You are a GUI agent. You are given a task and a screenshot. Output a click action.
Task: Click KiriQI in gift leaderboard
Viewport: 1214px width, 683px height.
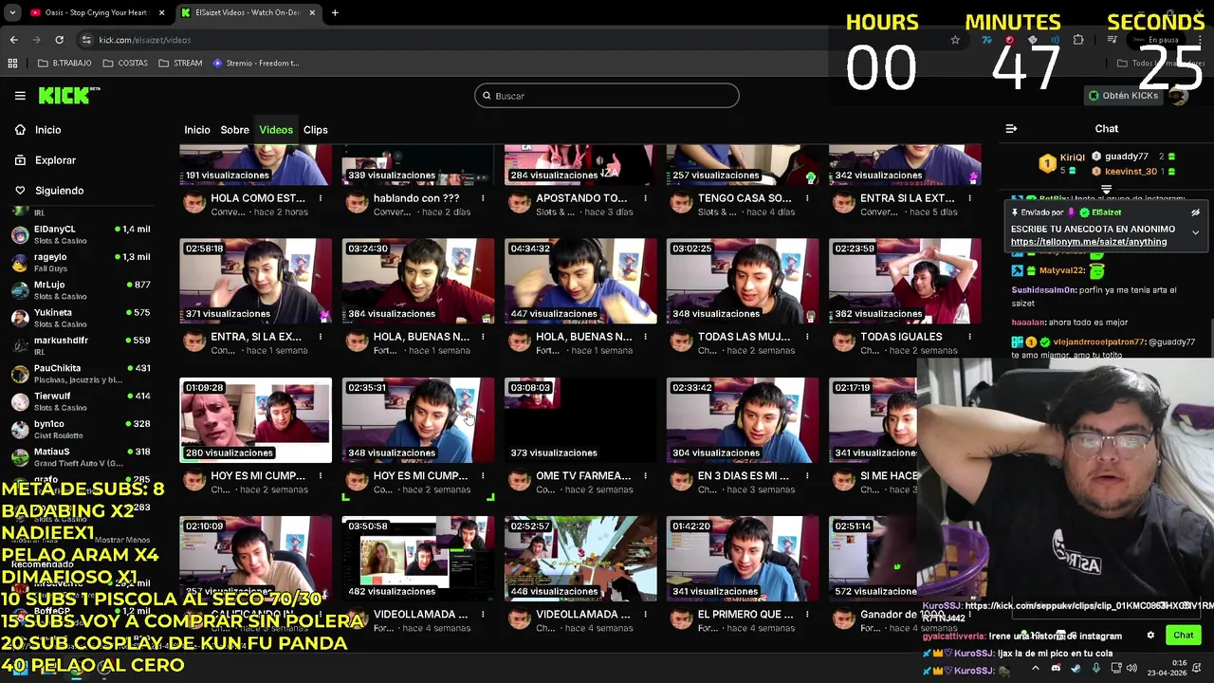pyautogui.click(x=1073, y=157)
